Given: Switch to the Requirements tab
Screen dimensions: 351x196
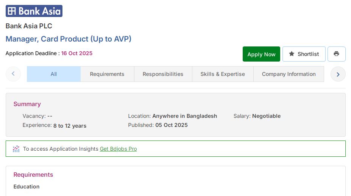Looking at the screenshot, I should click(x=107, y=74).
